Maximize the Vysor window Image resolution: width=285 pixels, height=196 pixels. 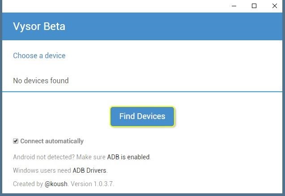[254, 6]
